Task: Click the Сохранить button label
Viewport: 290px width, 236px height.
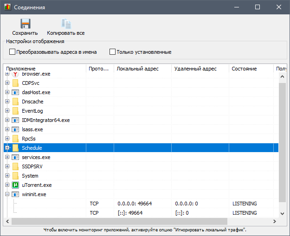Action: click(x=25, y=33)
